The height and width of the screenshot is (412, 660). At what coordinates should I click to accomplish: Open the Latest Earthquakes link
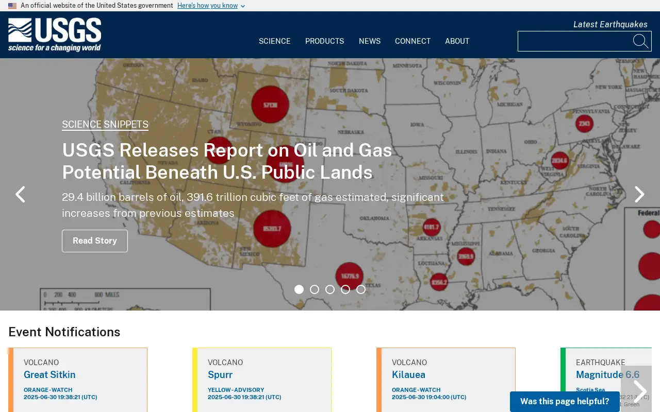[x=610, y=25]
